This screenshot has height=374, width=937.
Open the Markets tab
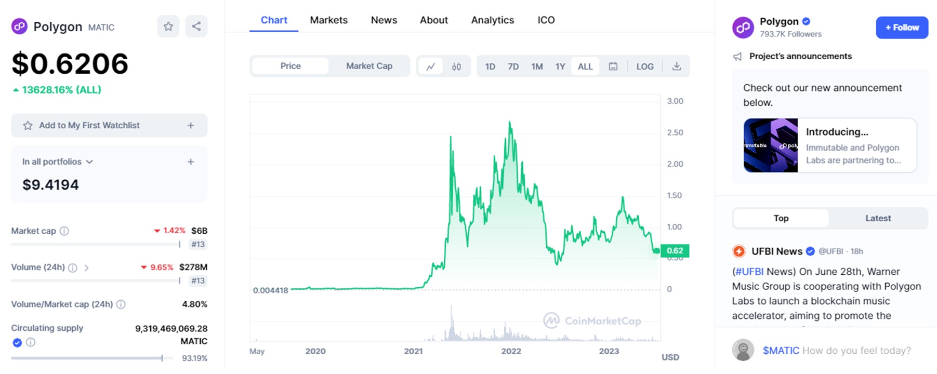pos(328,20)
